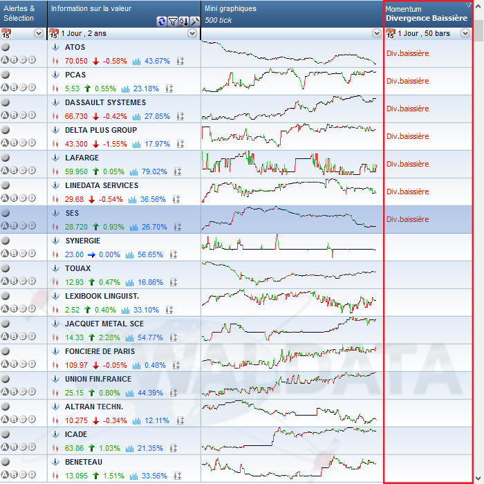
Task: Click the candlestick chart icon in DELTA PLUS GROUP row
Action: pos(55,144)
